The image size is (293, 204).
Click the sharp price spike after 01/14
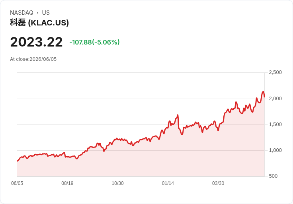178,115
